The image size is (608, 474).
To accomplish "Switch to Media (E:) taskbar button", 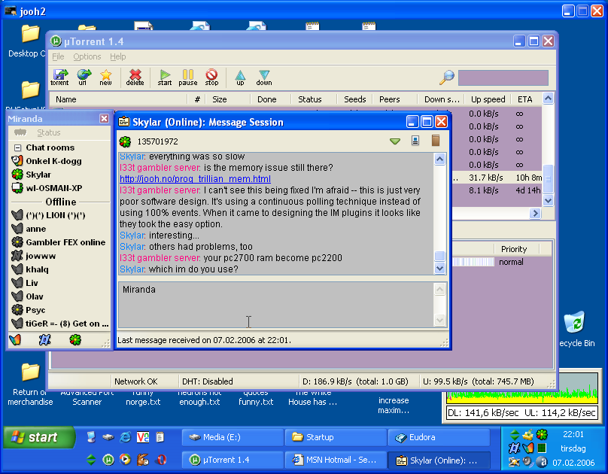I will tap(233, 438).
